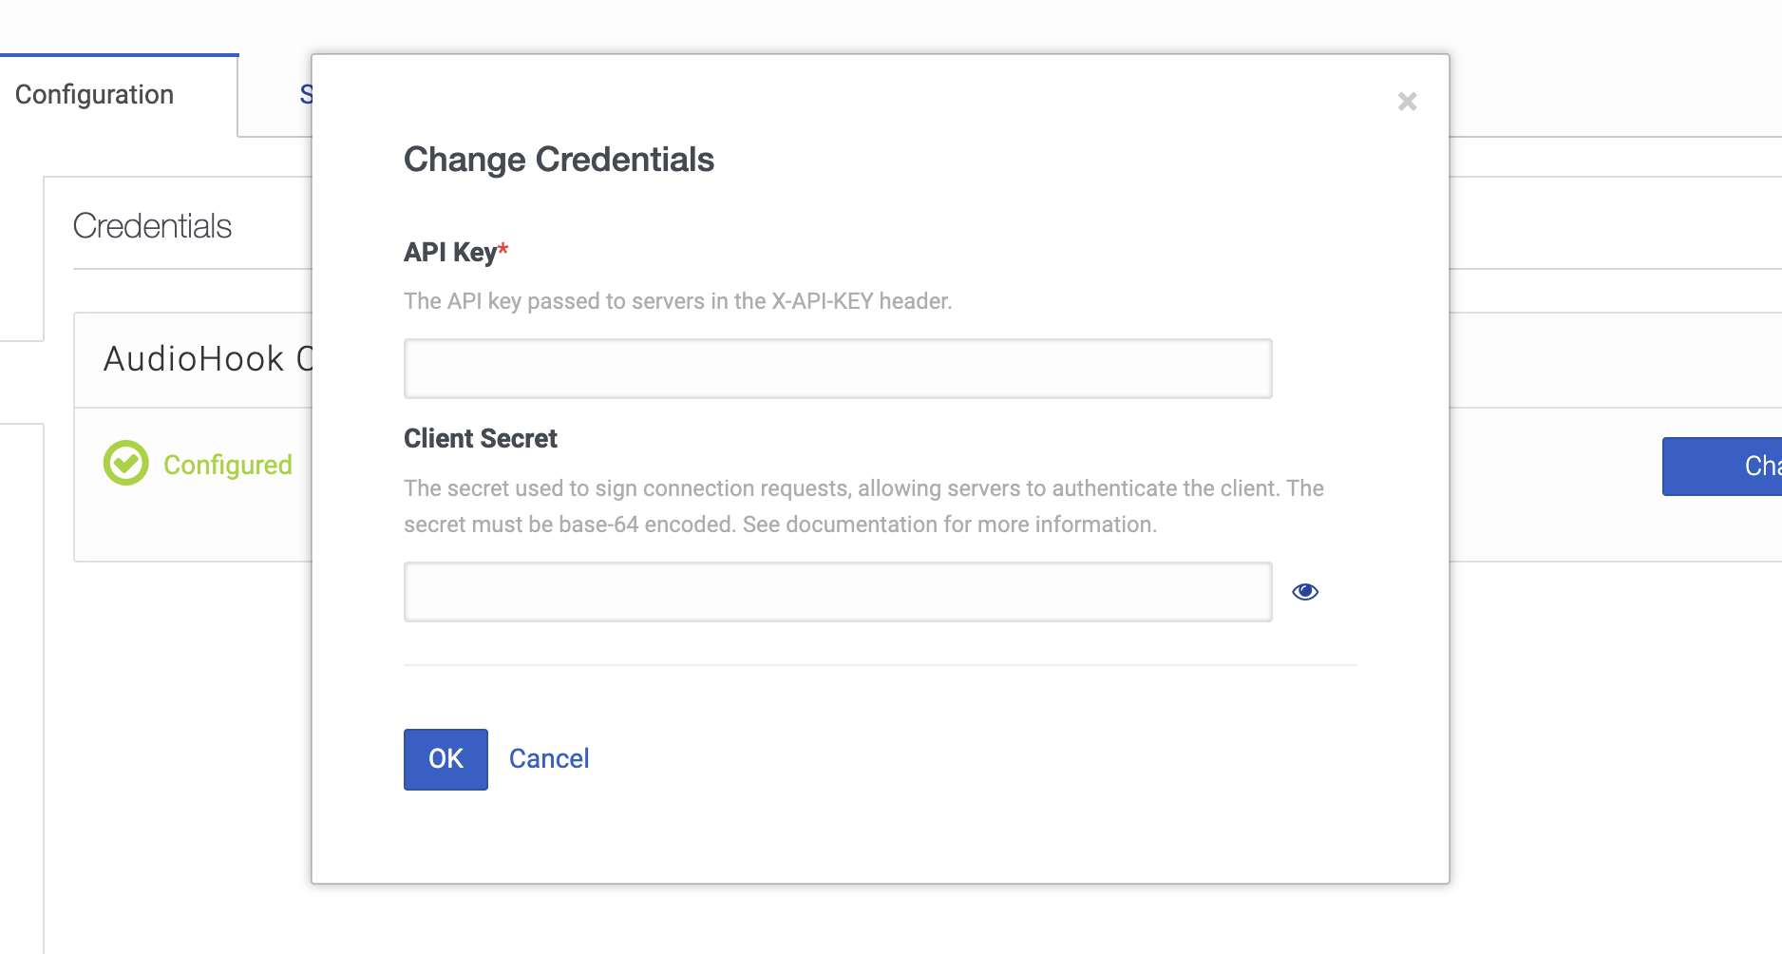The image size is (1782, 954).
Task: Focus the API Key input field
Action: click(837, 369)
